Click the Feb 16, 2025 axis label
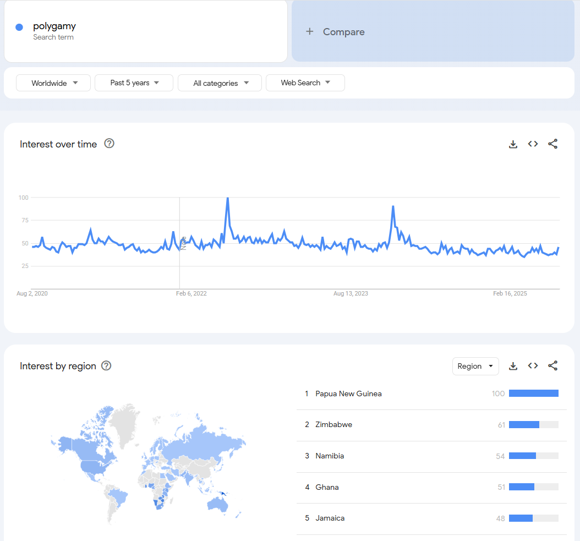The width and height of the screenshot is (580, 541). click(x=510, y=293)
